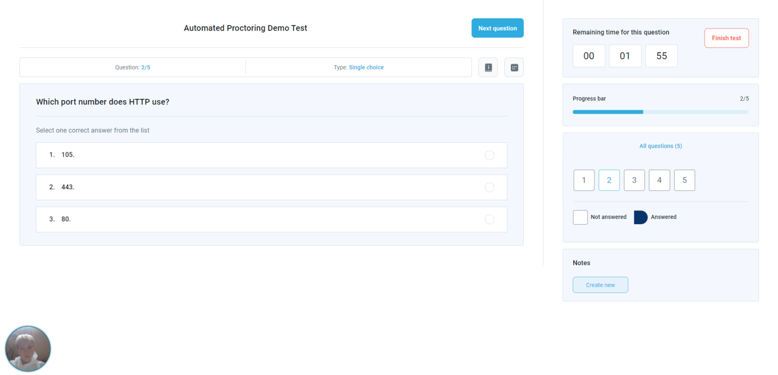The height and width of the screenshot is (375, 778).
Task: Click the All questions (5) link
Action: [660, 146]
